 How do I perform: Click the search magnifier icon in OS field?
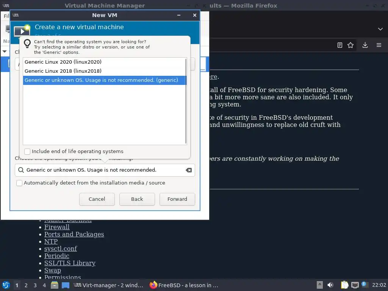pos(21,170)
